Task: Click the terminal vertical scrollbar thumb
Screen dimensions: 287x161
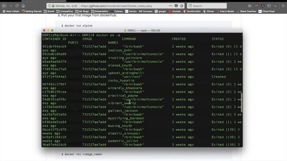Action: [x=242, y=102]
